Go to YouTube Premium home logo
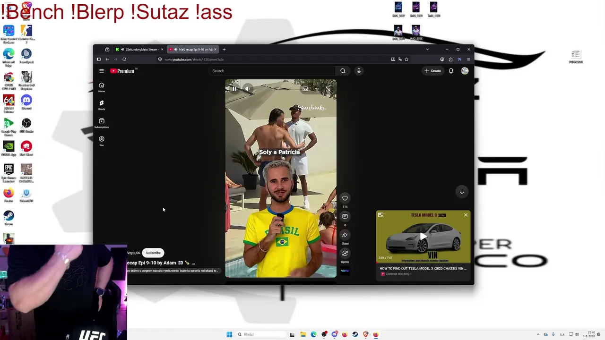 click(x=123, y=71)
